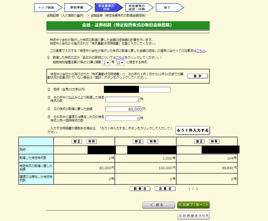This screenshot has width=268, height=221.
Task: Click 修正 in the 100,000円 column
Action: [x=138, y=141]
